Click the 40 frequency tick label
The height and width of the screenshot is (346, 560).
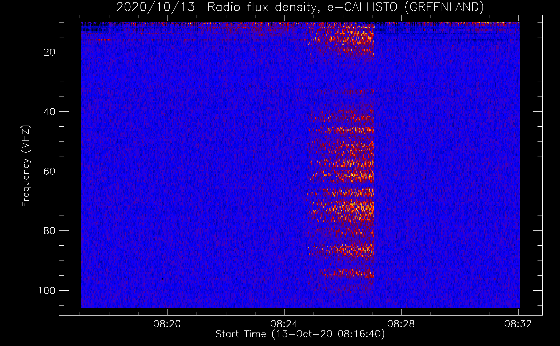tap(49, 112)
